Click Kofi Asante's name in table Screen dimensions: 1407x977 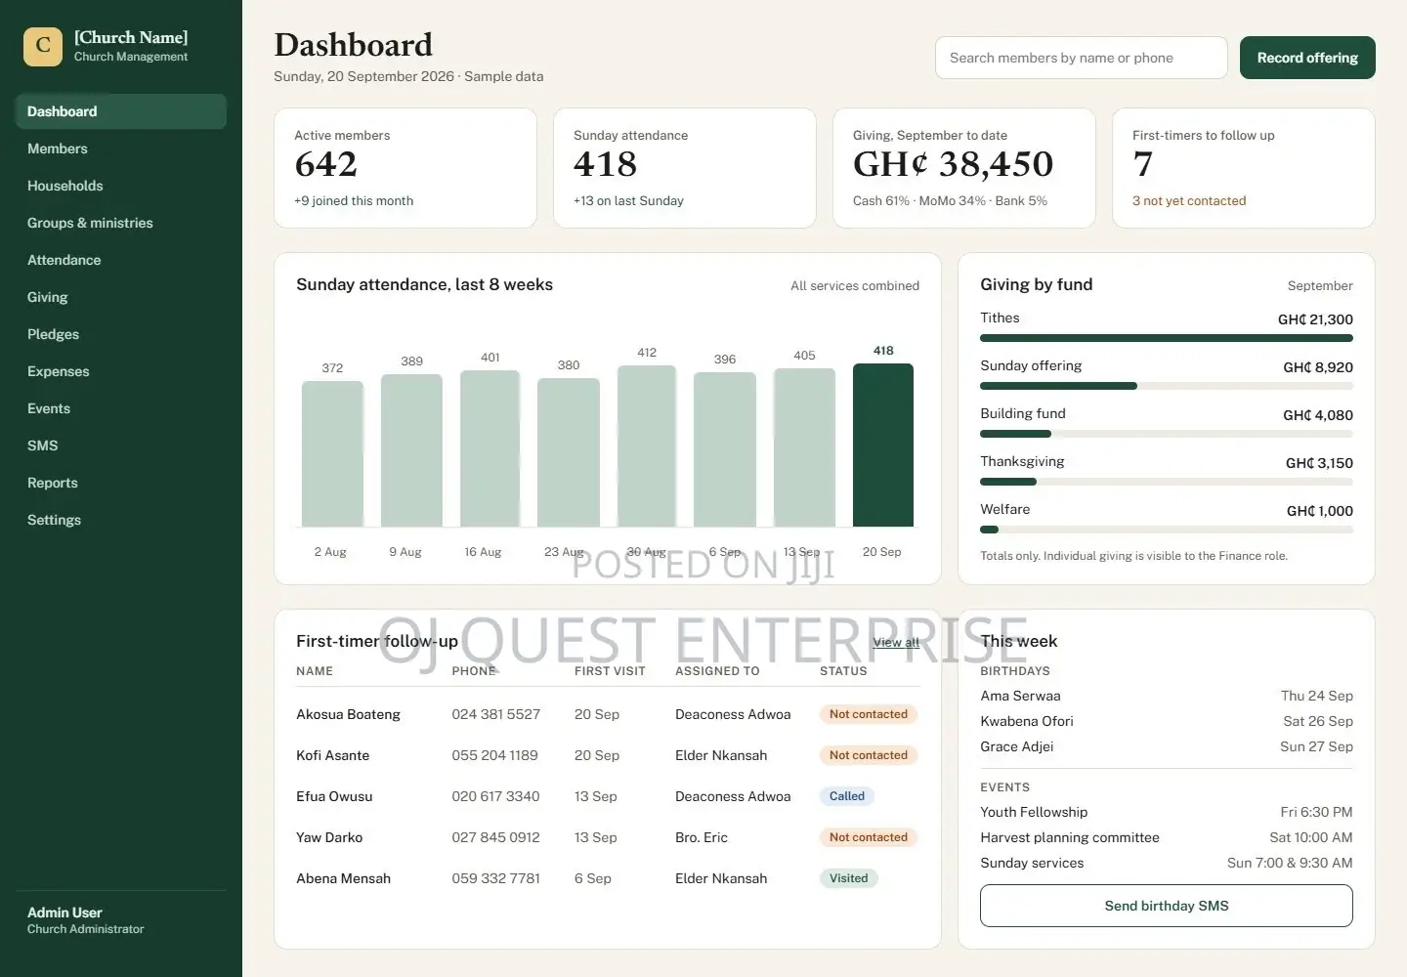pyautogui.click(x=333, y=755)
